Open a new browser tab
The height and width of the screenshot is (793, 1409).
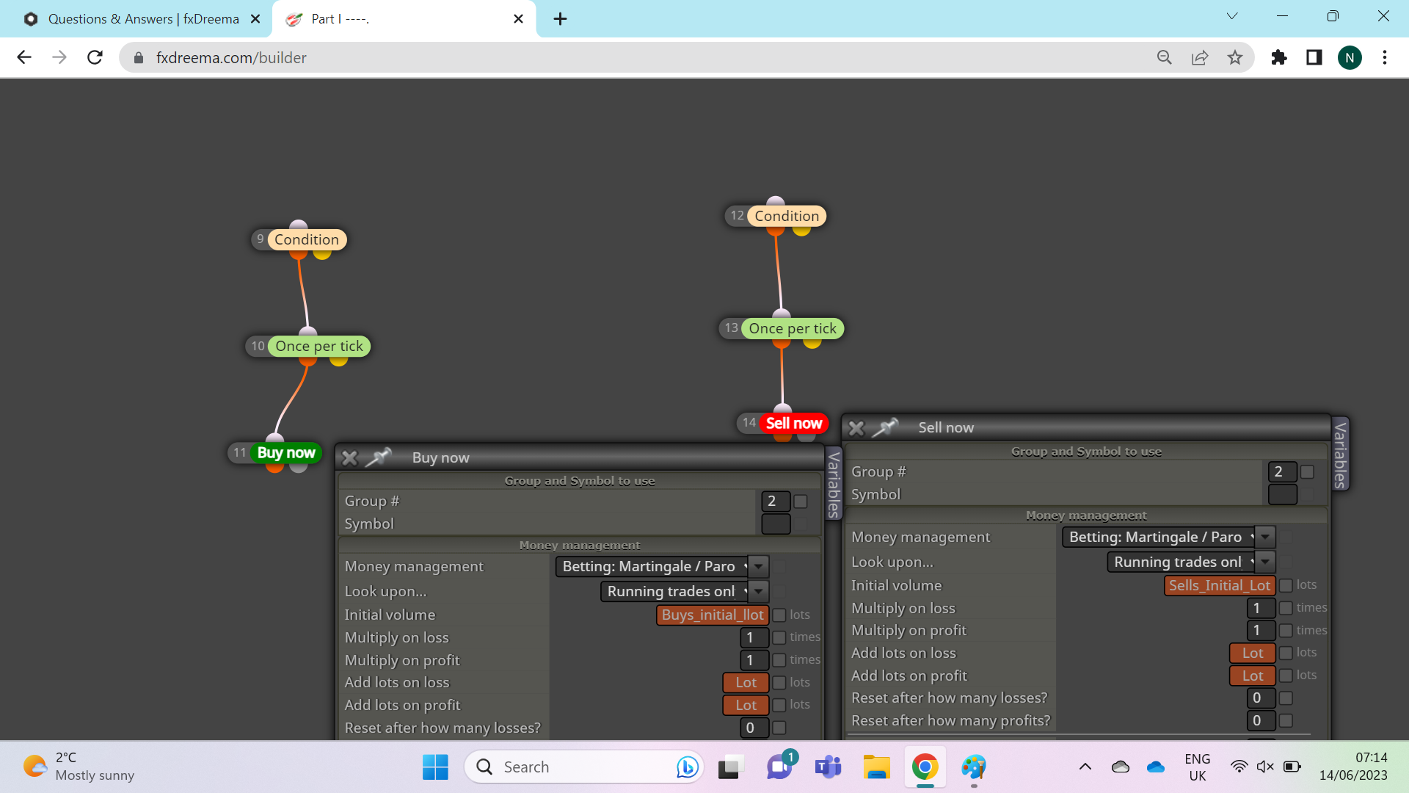click(560, 19)
